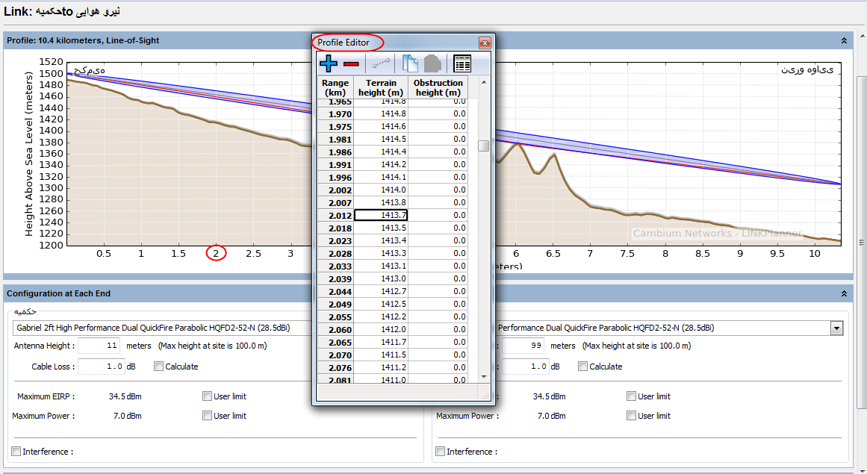Collapse the Profile panel using its chevron
This screenshot has width=867, height=474.
[844, 40]
